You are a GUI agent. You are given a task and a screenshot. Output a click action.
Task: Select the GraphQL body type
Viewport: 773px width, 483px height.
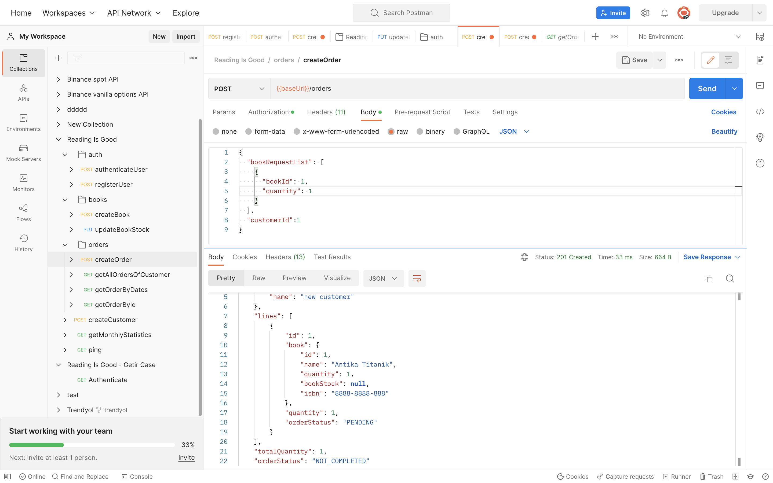472,131
